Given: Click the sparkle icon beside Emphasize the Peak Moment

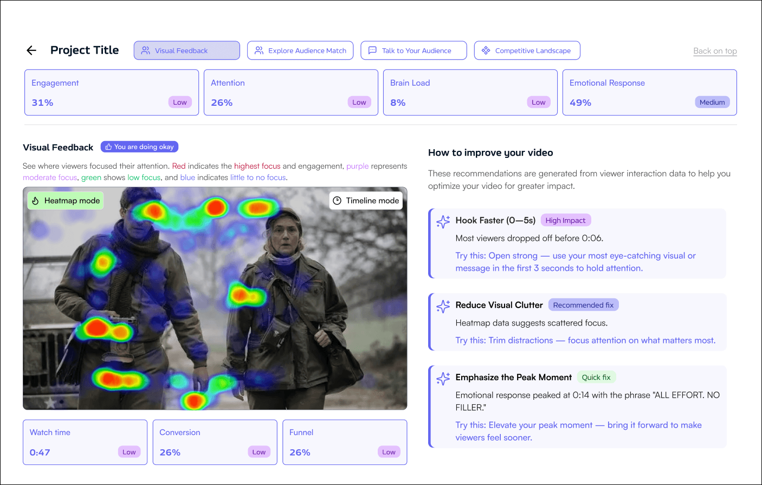Looking at the screenshot, I should click(443, 378).
